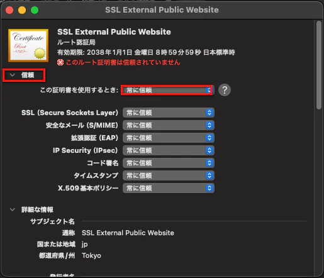Open the 安全なメール (S/MIME) trust dropdown

click(x=168, y=125)
